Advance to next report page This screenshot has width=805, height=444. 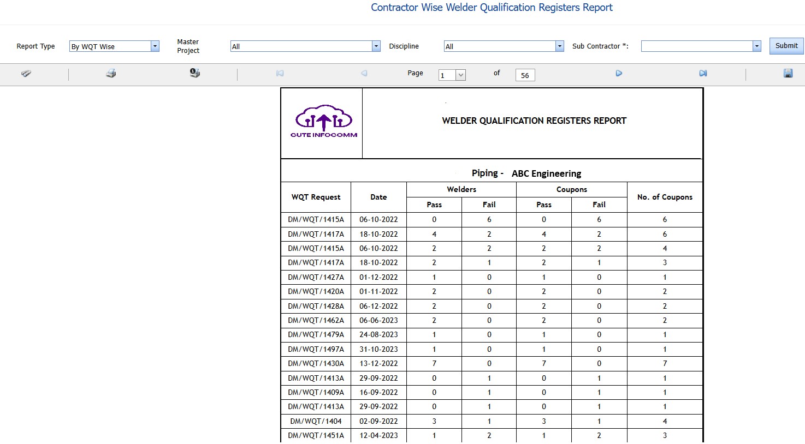tap(619, 74)
